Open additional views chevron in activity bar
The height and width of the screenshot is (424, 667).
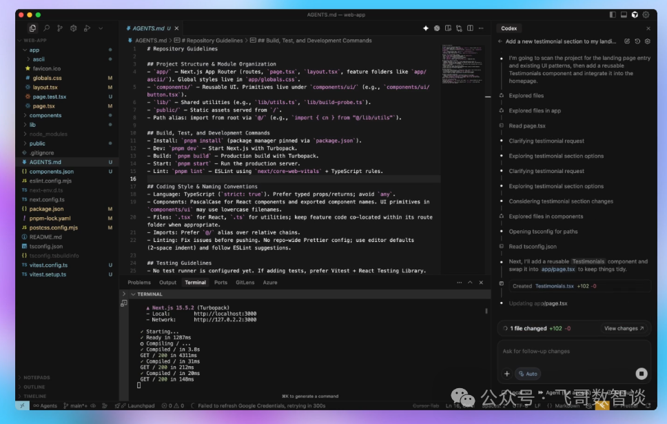pyautogui.click(x=101, y=28)
